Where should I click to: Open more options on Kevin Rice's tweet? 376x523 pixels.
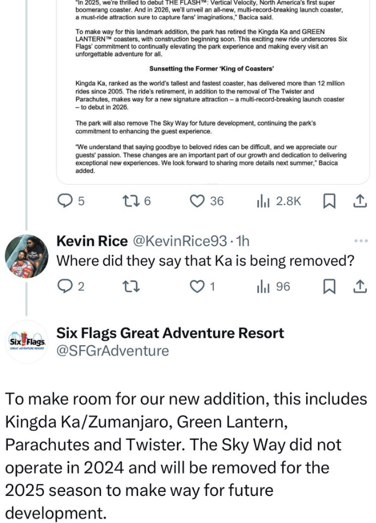pos(359,241)
